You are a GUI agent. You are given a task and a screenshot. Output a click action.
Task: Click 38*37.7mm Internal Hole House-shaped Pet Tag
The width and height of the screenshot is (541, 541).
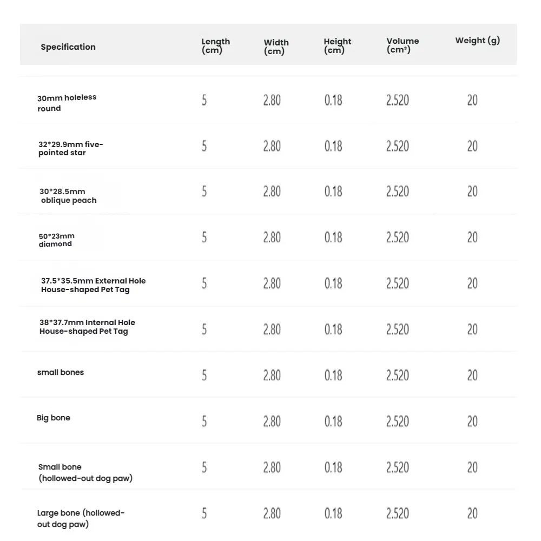pyautogui.click(x=87, y=327)
